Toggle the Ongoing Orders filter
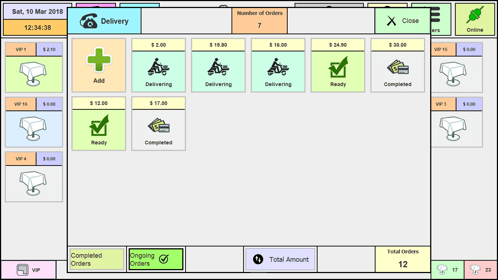Screen dimensions: 498x280 coord(156,259)
